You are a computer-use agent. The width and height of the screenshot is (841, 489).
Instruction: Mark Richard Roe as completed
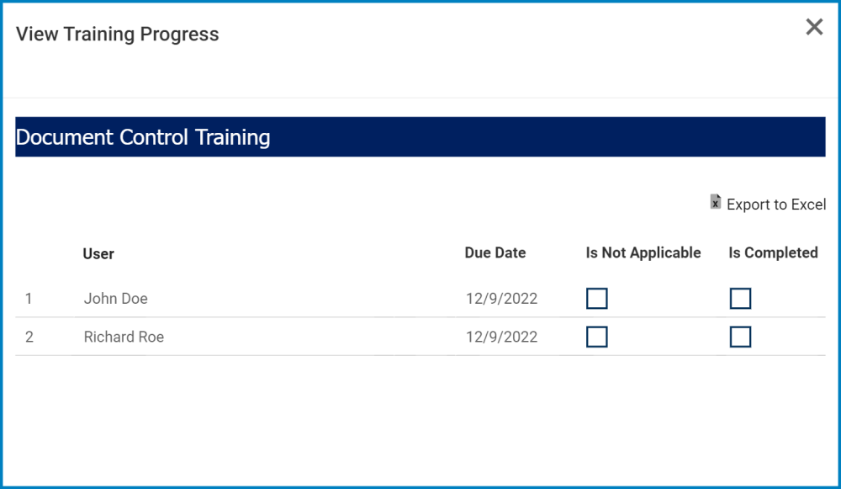(x=740, y=337)
